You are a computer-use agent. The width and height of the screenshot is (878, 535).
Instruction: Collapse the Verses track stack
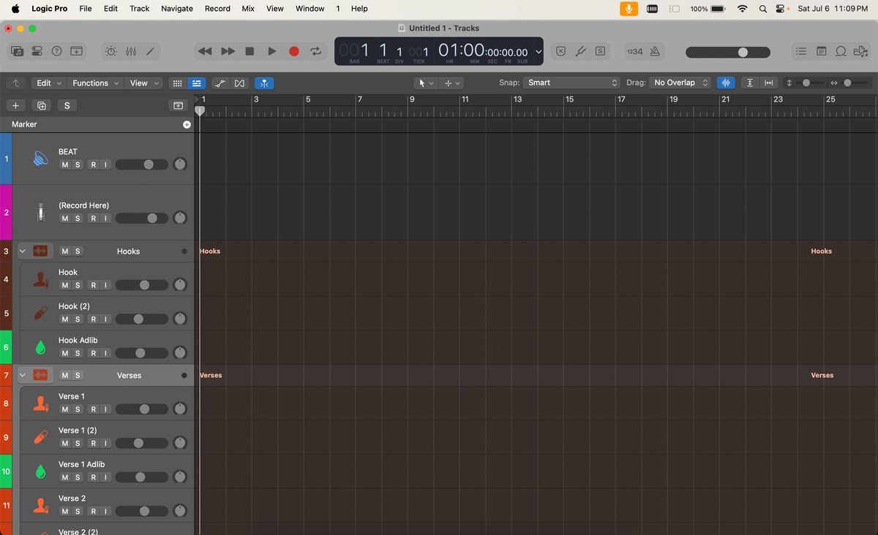tap(22, 376)
